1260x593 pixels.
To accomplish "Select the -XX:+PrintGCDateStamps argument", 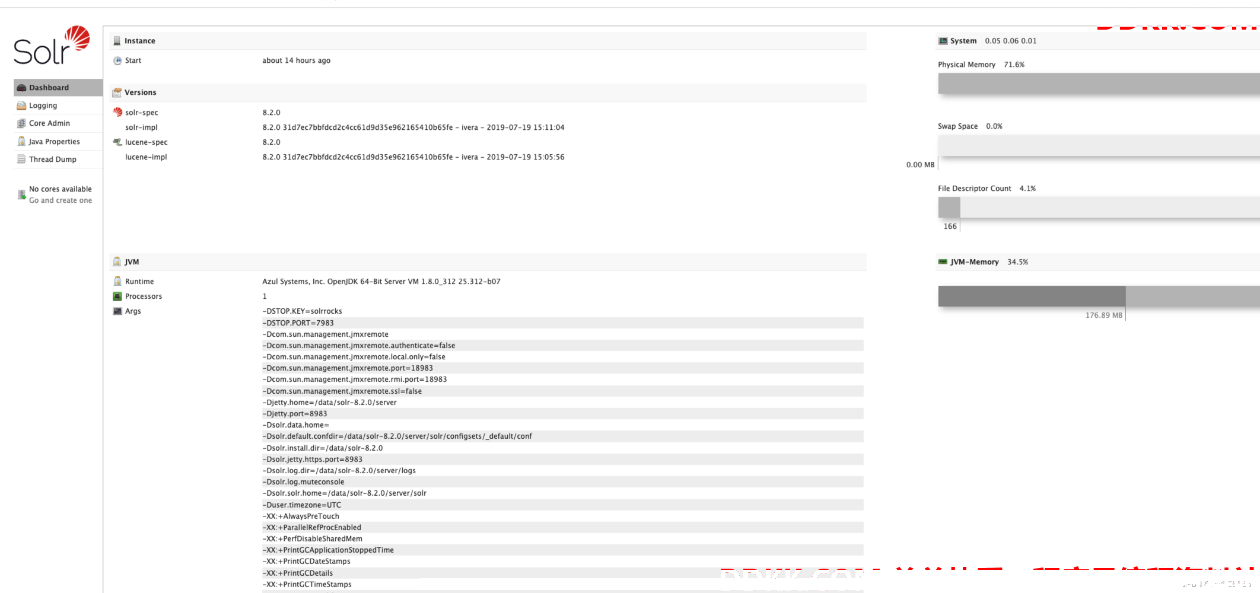I will pos(306,562).
